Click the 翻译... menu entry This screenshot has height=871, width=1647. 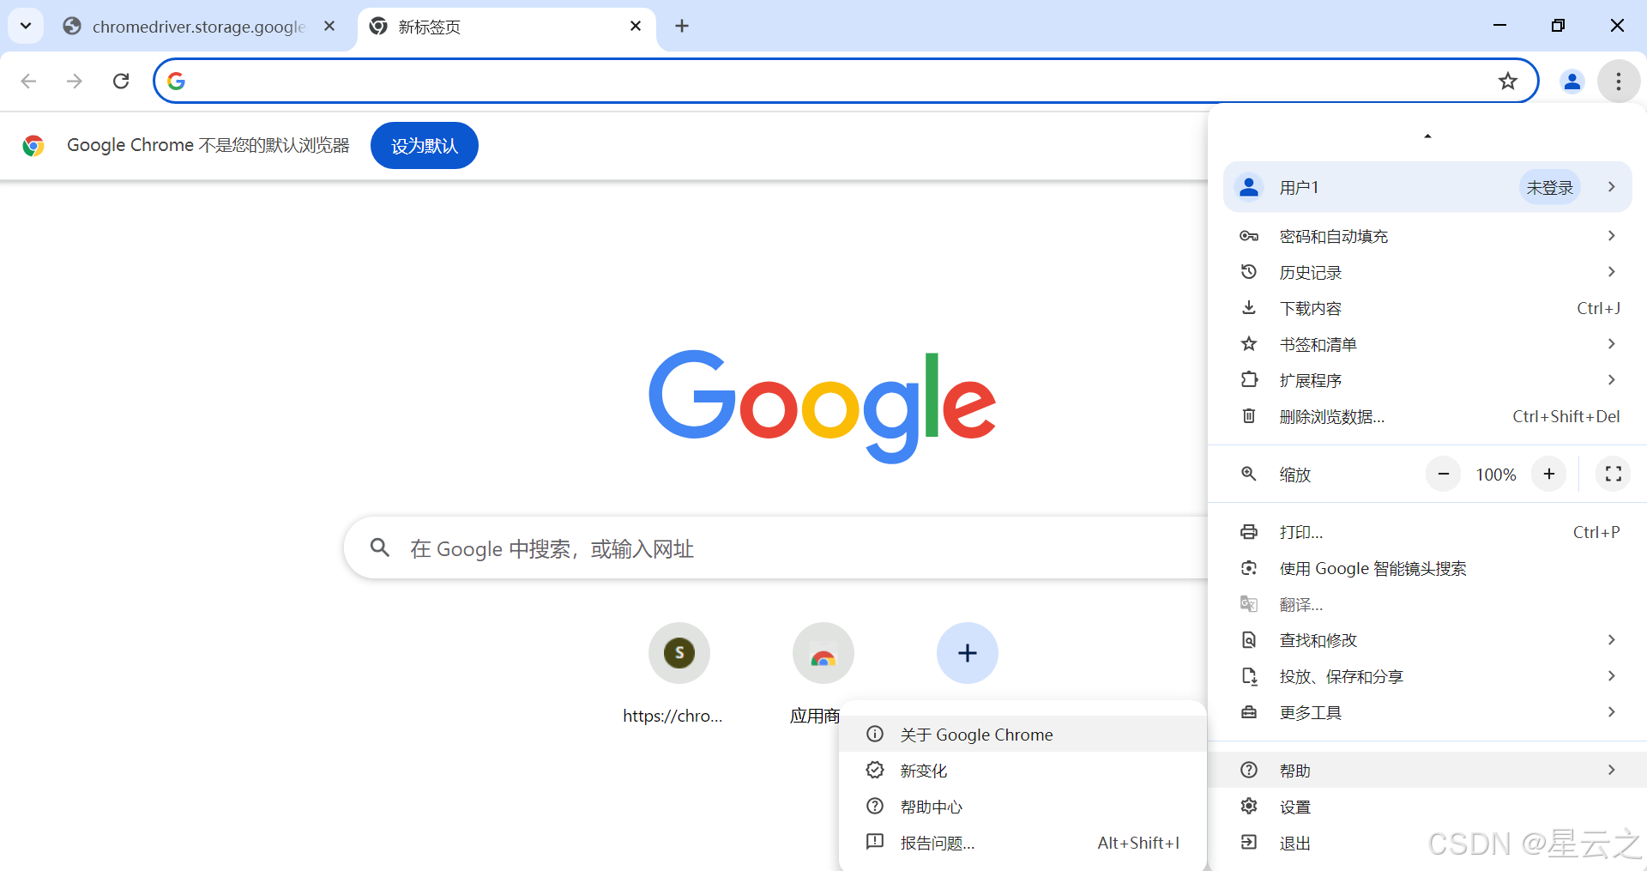[1427, 604]
